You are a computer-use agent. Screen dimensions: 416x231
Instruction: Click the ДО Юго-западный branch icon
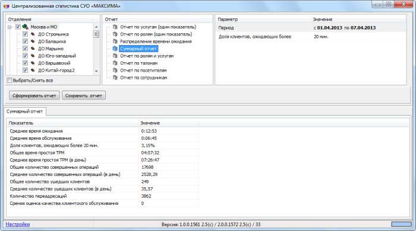pyautogui.click(x=33, y=56)
